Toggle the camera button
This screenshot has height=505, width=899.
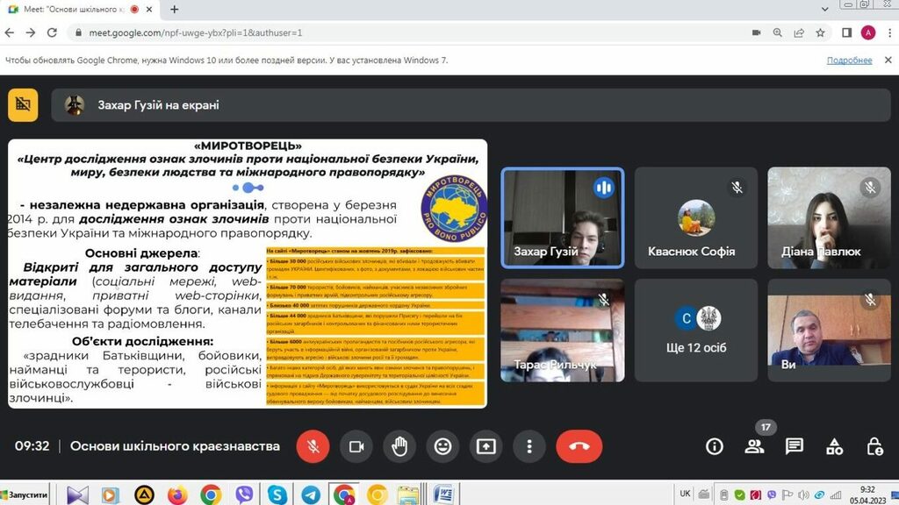coord(356,446)
